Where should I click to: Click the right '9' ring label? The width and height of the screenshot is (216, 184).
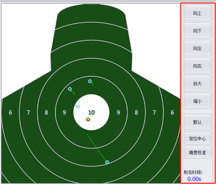pos(118,113)
